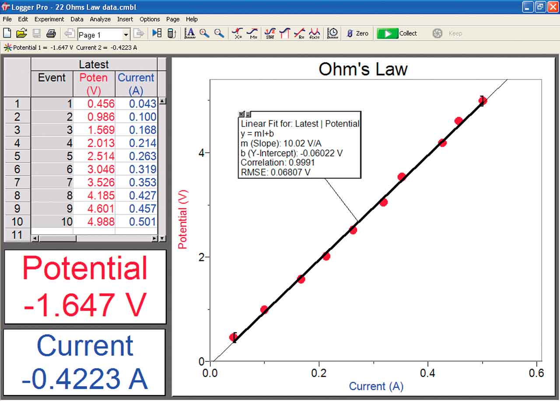560x401 pixels.
Task: Click the Tangent (M=) tool icon
Action: click(252, 33)
